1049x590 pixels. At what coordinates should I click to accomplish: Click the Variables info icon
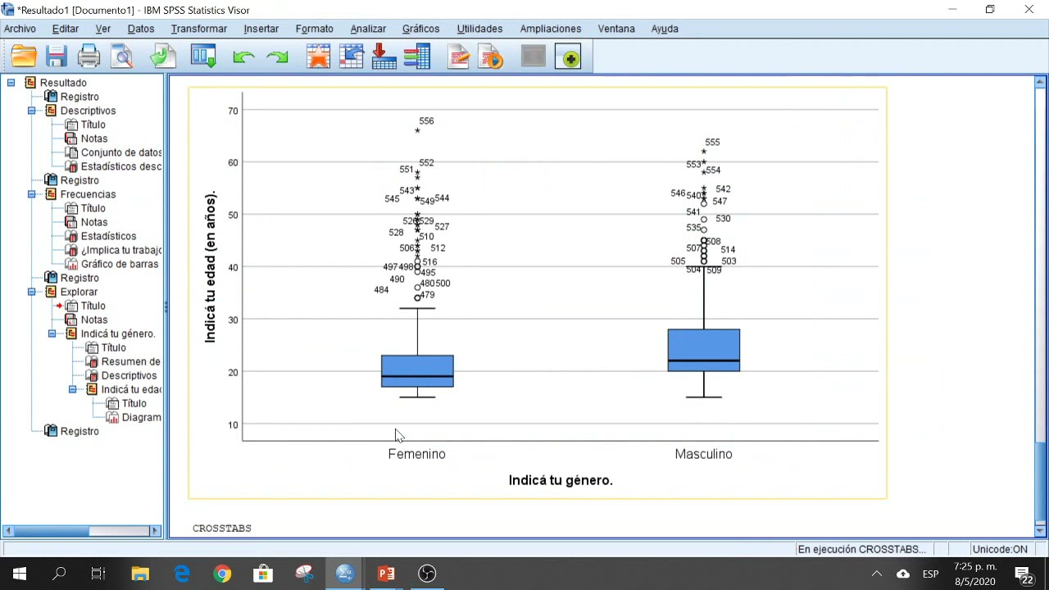point(417,57)
